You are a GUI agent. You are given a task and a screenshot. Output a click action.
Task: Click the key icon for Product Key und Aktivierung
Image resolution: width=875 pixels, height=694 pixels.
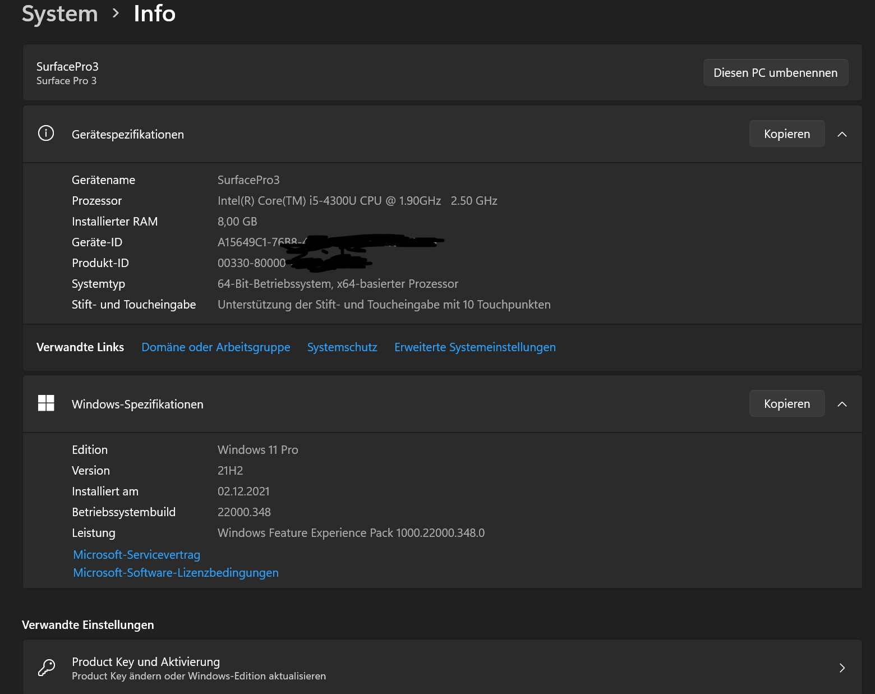[47, 668]
